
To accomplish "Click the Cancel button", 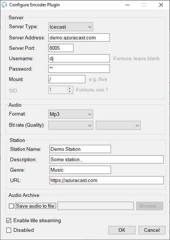I will (152, 230).
